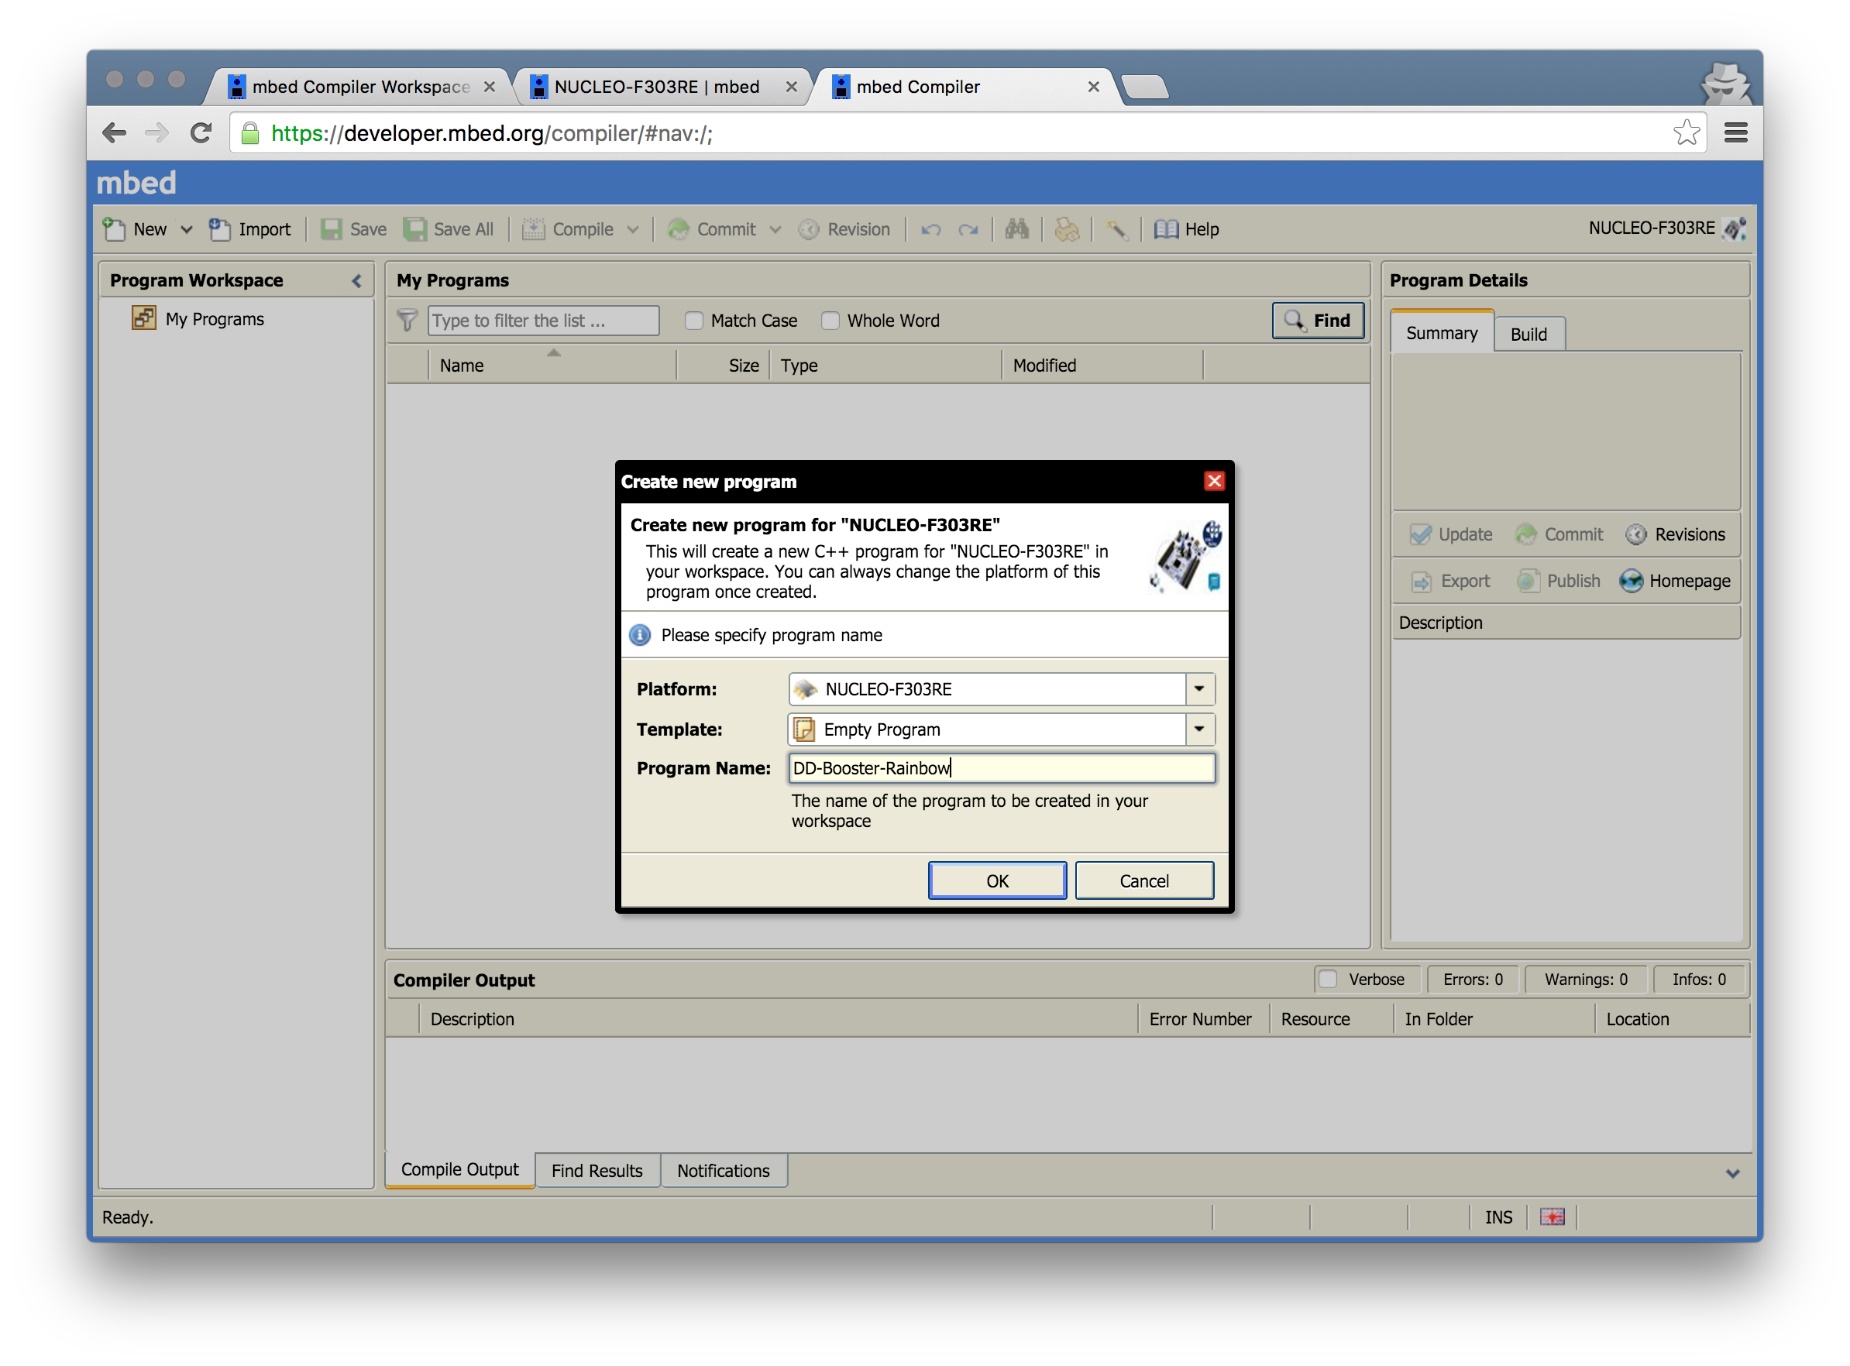
Task: Click the Find button
Action: [1319, 321]
